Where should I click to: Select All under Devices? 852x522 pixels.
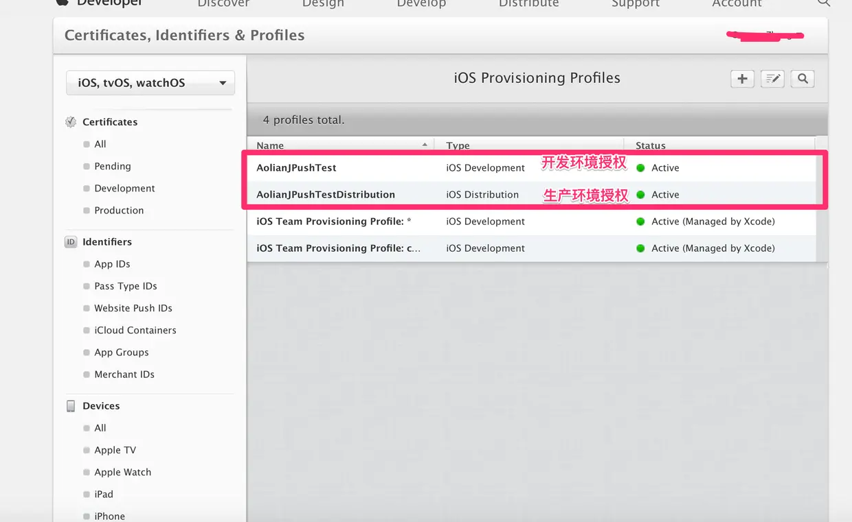click(100, 428)
